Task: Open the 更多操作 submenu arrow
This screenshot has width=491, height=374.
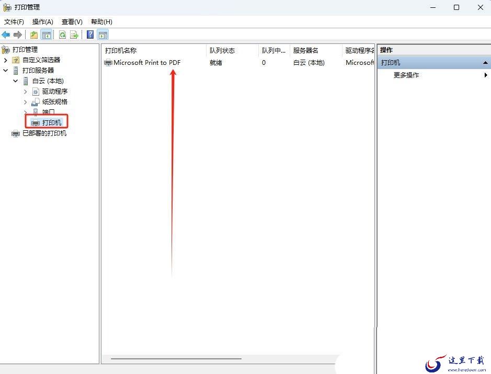Action: [x=486, y=75]
